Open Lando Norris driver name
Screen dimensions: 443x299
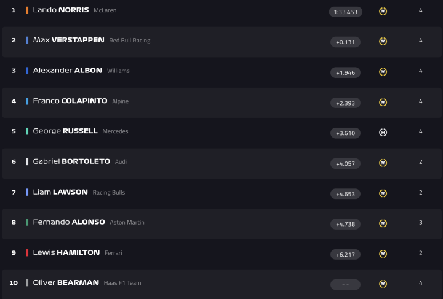pyautogui.click(x=60, y=10)
